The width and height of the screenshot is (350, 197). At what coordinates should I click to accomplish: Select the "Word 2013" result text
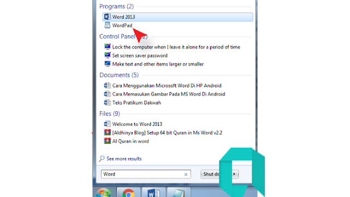(124, 17)
